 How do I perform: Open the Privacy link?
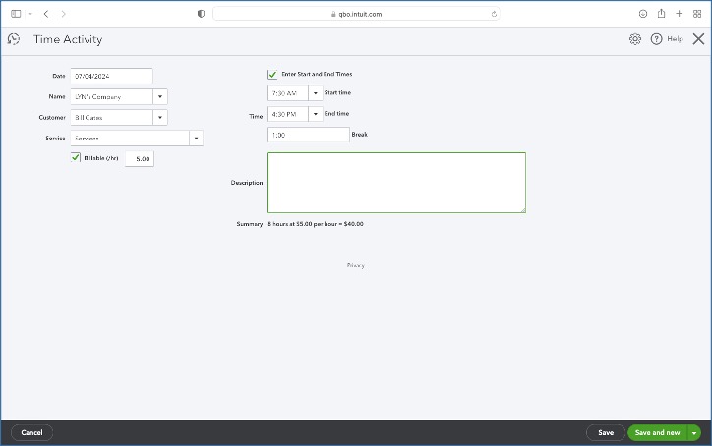click(x=356, y=265)
